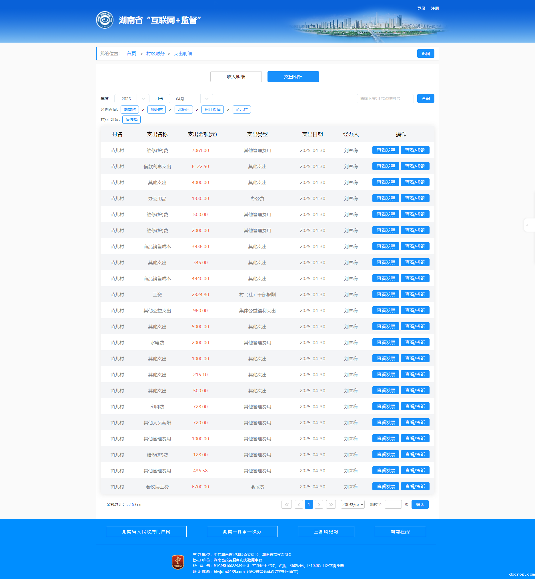Click the Hunan supervision eye logo
The width and height of the screenshot is (535, 579).
(x=105, y=20)
